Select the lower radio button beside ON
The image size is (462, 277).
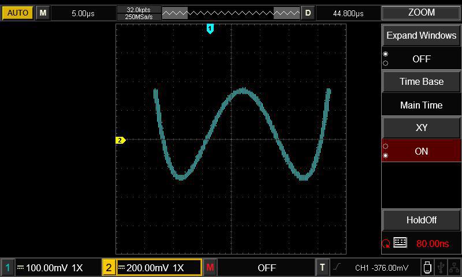tap(385, 155)
